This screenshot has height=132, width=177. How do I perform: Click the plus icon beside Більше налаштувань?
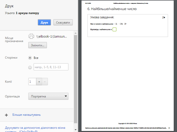[6, 115]
